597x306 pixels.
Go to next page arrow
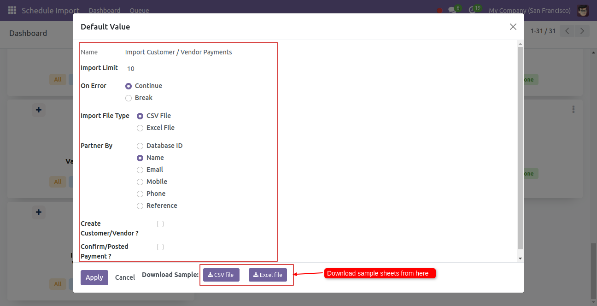[582, 31]
